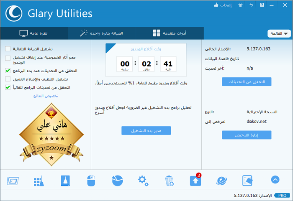Viewport: 293px width, 201px height.
Task: Switch to the نظرة عامة overview tab
Action: (x=34, y=33)
